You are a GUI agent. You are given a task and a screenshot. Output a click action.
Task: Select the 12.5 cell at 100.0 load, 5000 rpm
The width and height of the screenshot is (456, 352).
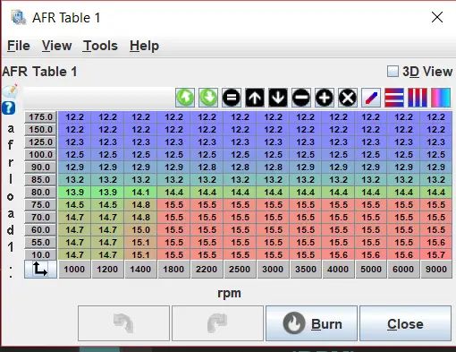[x=371, y=154]
